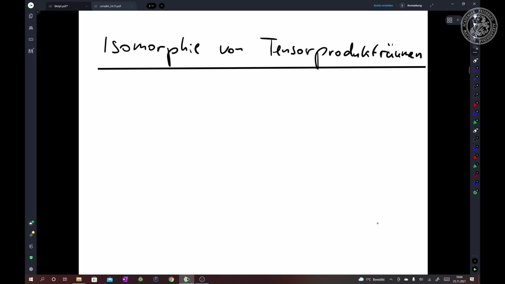
Task: Open the search tool in the sidebar
Action: 31,28
